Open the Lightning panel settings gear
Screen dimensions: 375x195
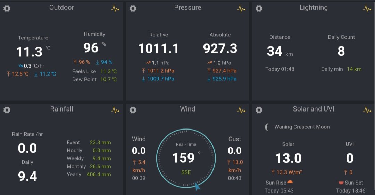click(259, 9)
